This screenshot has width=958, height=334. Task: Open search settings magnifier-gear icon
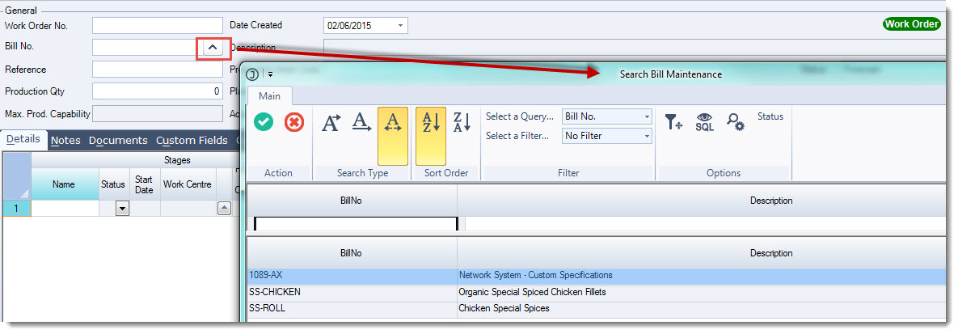pos(735,122)
